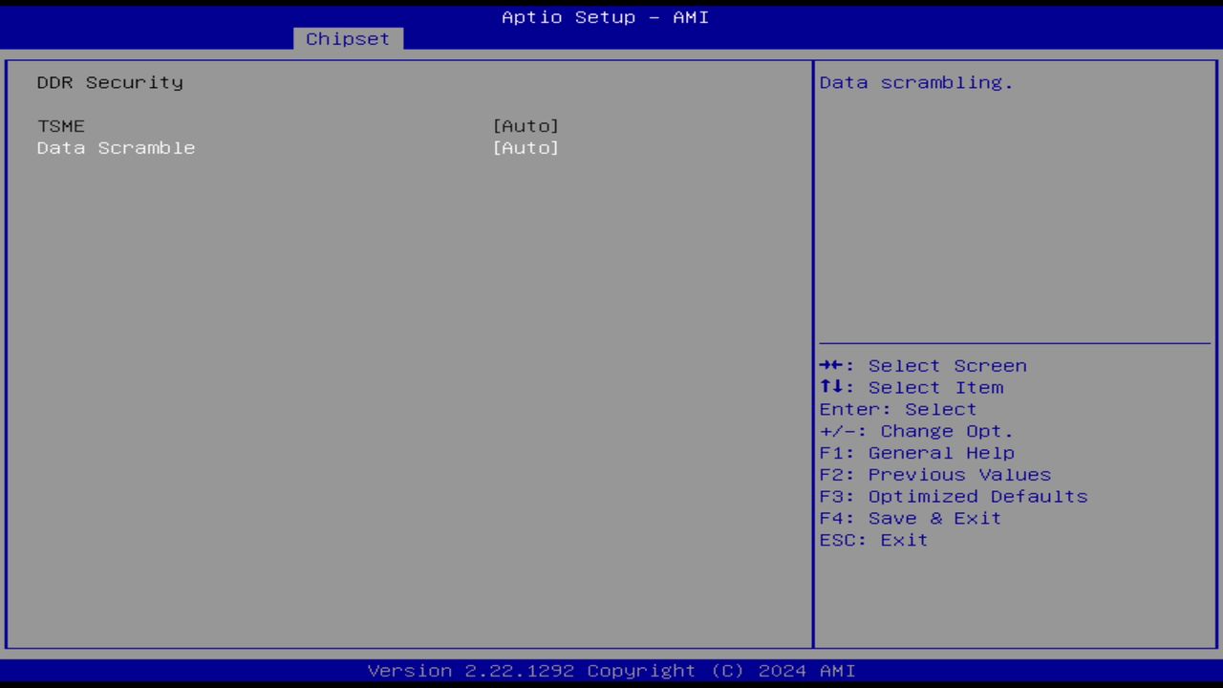
Task: Click the +/-: Change Opt. hint
Action: point(916,432)
